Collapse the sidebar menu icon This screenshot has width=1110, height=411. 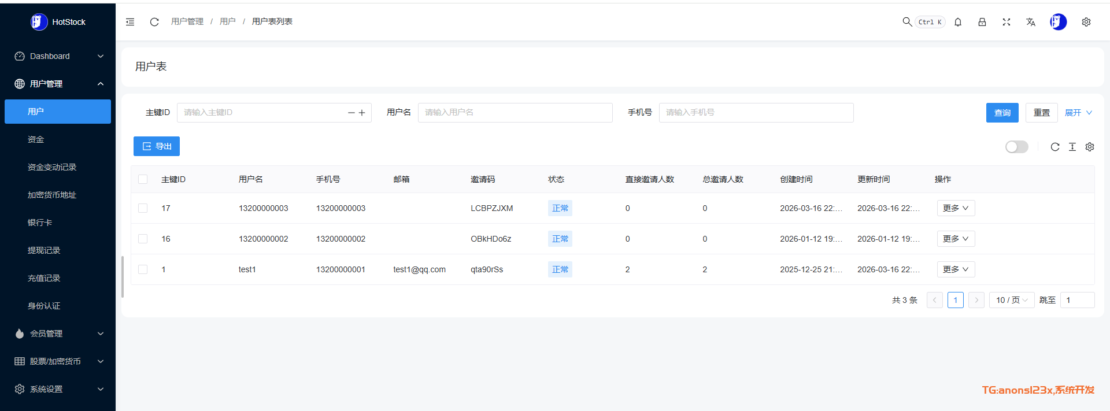point(130,22)
